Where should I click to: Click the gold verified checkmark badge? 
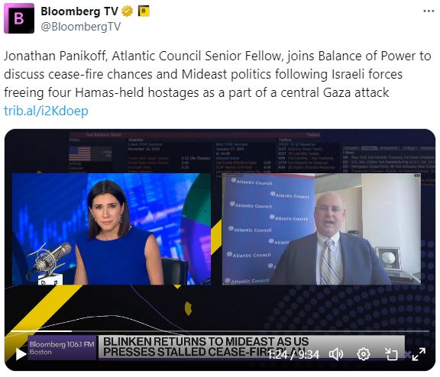pos(127,11)
